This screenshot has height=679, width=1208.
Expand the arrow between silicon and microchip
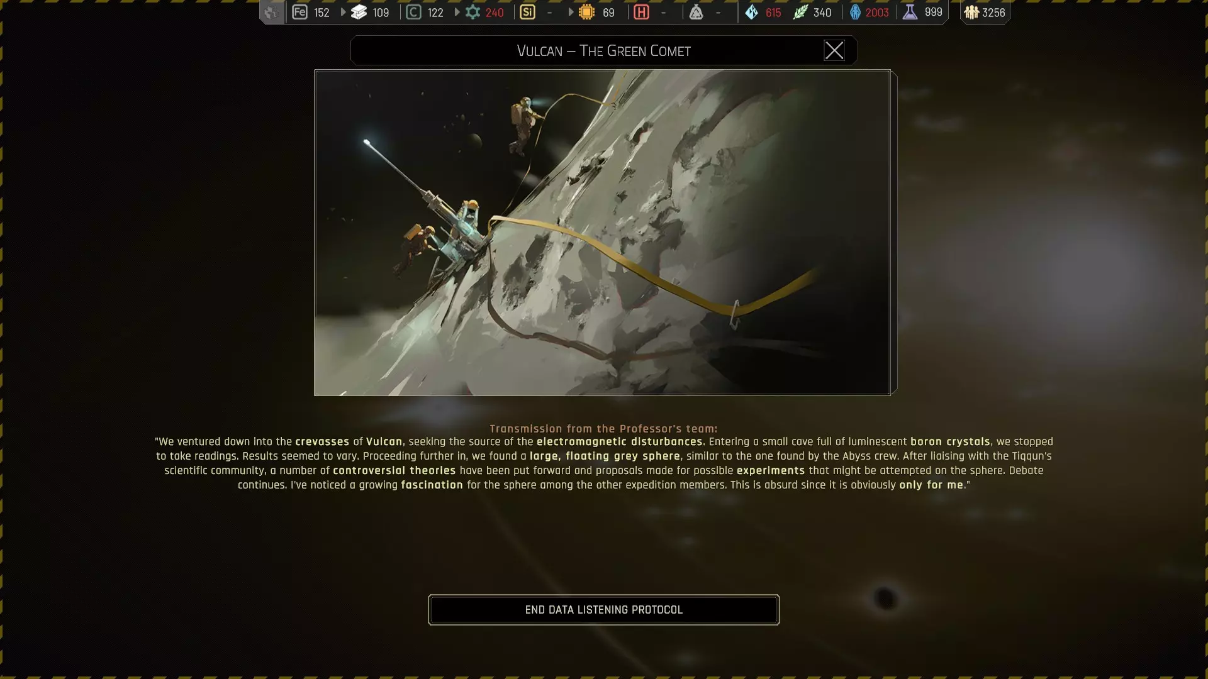[x=571, y=12]
